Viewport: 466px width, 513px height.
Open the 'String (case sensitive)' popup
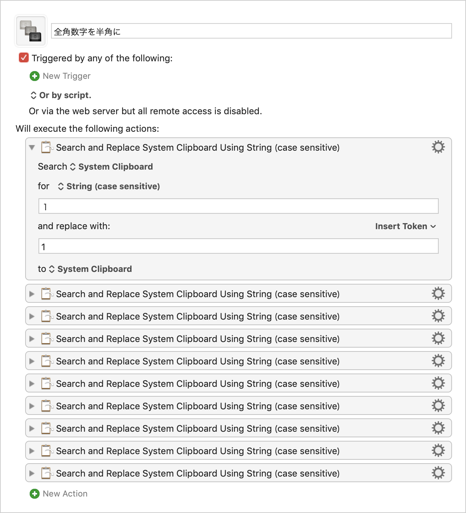click(x=109, y=186)
